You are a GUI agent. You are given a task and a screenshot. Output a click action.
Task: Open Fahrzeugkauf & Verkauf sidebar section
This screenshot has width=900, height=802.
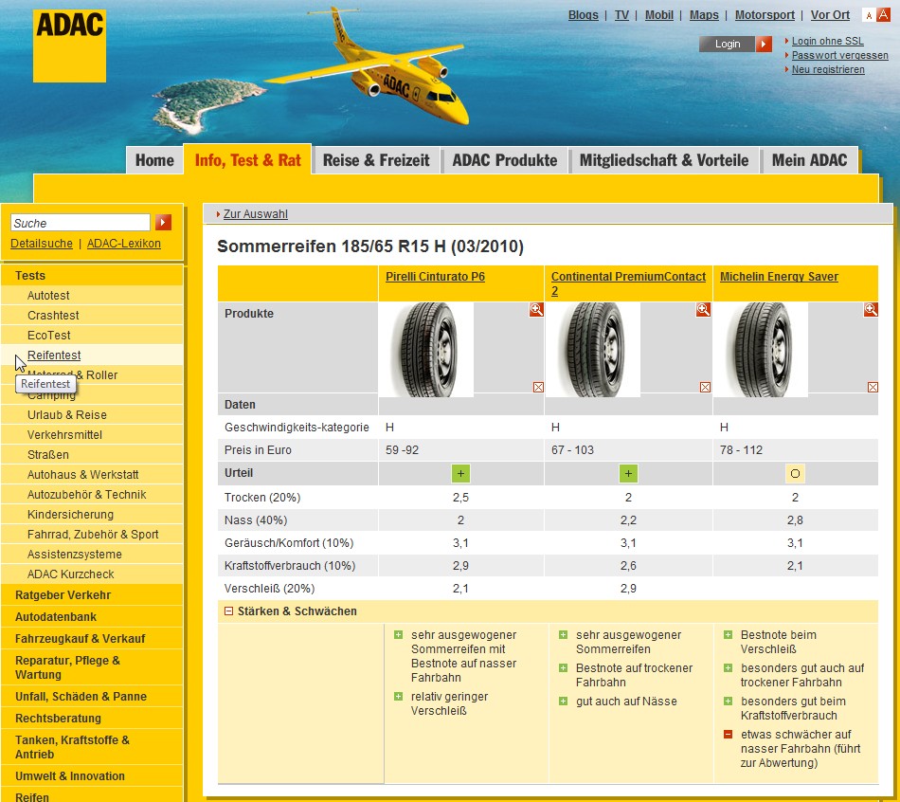(92, 639)
